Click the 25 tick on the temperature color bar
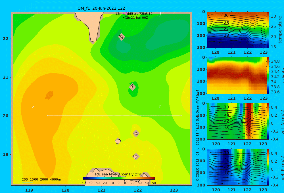Screen dimensions: 284x193 point(273,26)
